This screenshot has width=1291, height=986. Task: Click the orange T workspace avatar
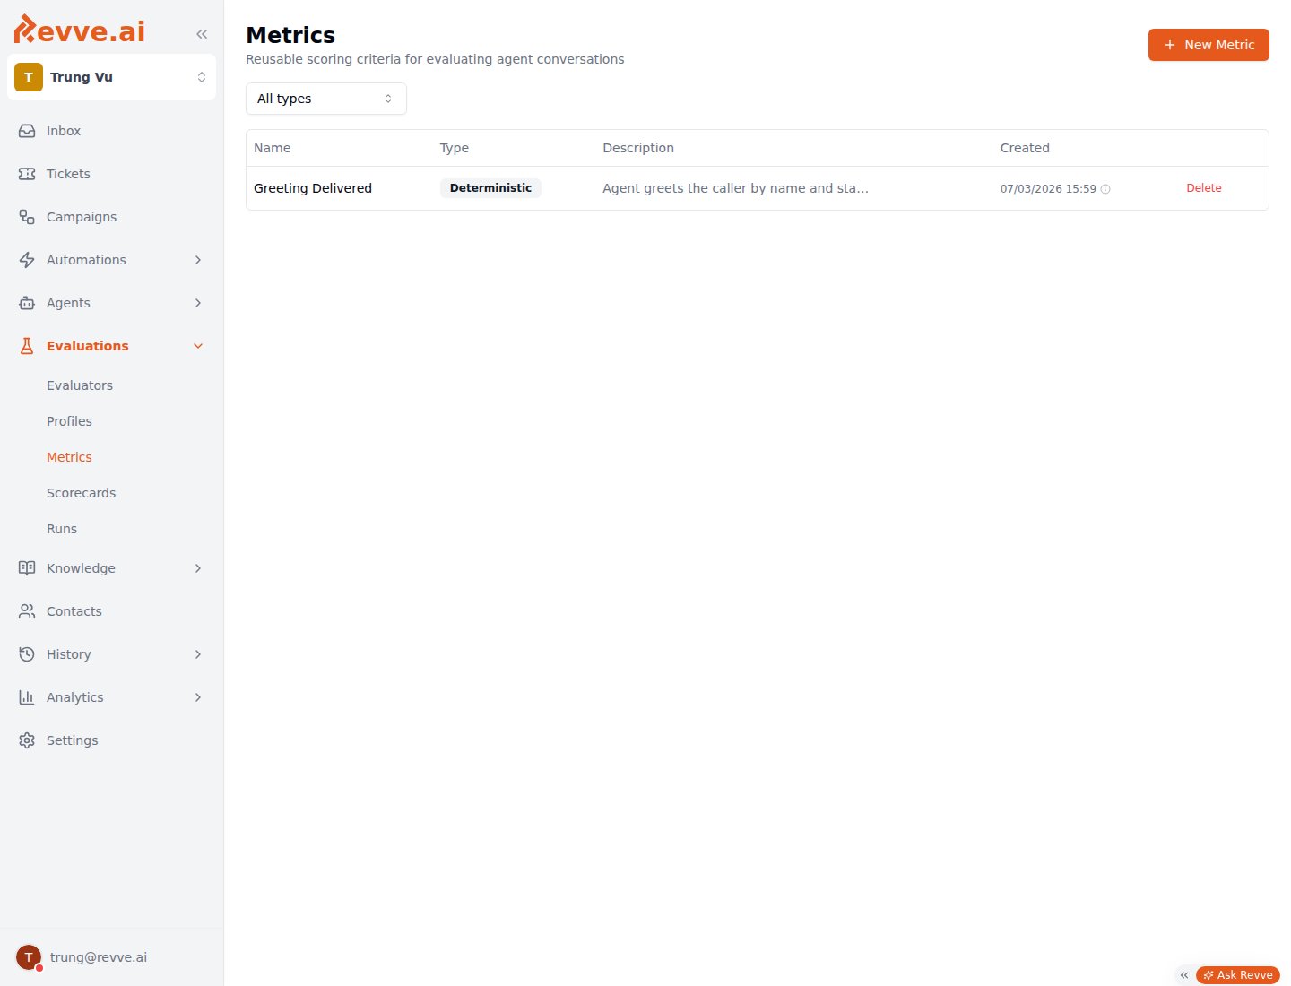point(29,77)
